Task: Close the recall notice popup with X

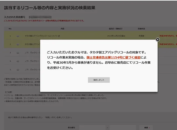Action: (x=158, y=40)
